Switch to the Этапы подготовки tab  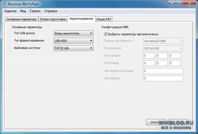coord(53,19)
